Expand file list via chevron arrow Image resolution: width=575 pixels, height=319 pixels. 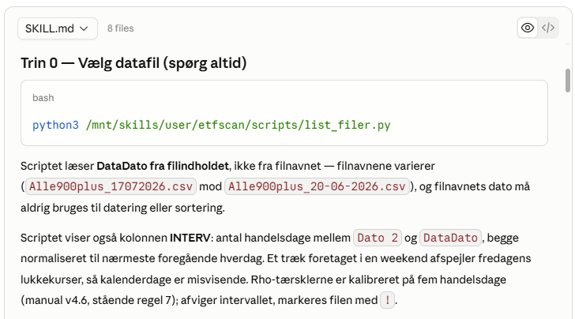click(84, 28)
